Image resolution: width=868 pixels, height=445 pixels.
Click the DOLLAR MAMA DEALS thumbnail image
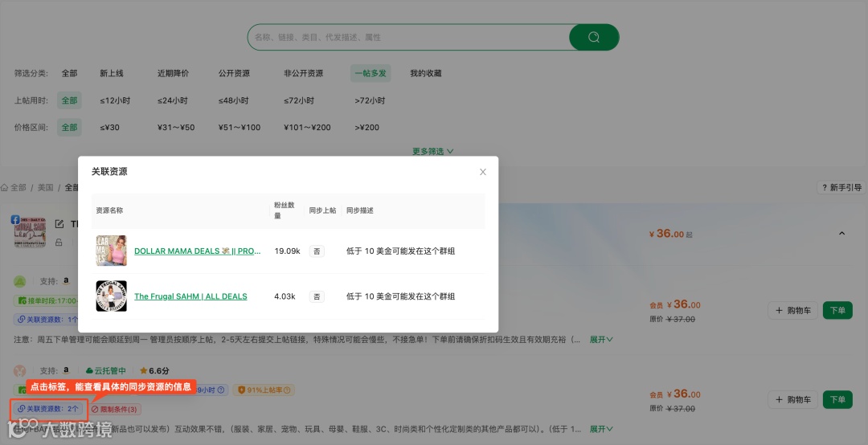(111, 251)
